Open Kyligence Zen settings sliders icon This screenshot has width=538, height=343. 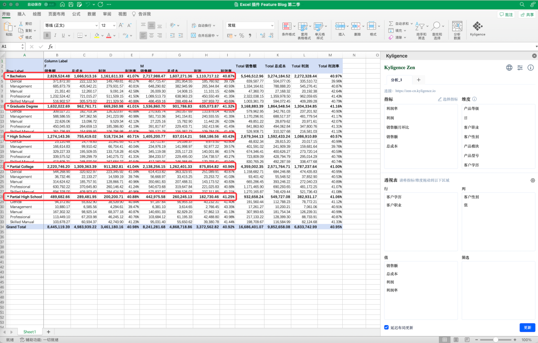pos(520,68)
